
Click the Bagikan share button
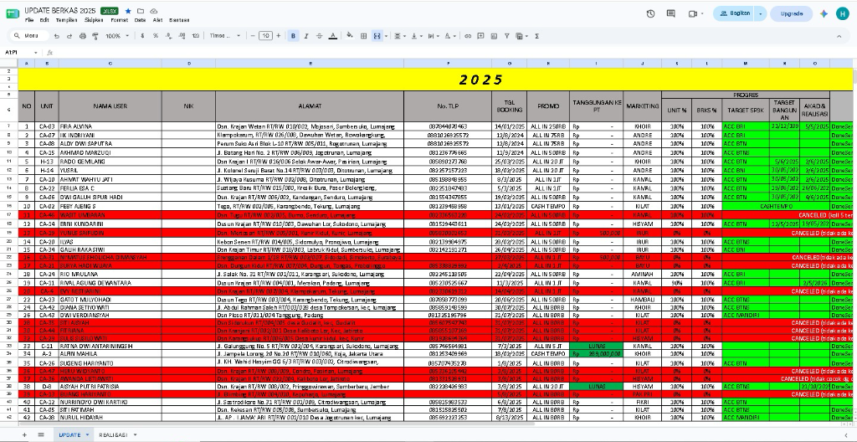735,13
